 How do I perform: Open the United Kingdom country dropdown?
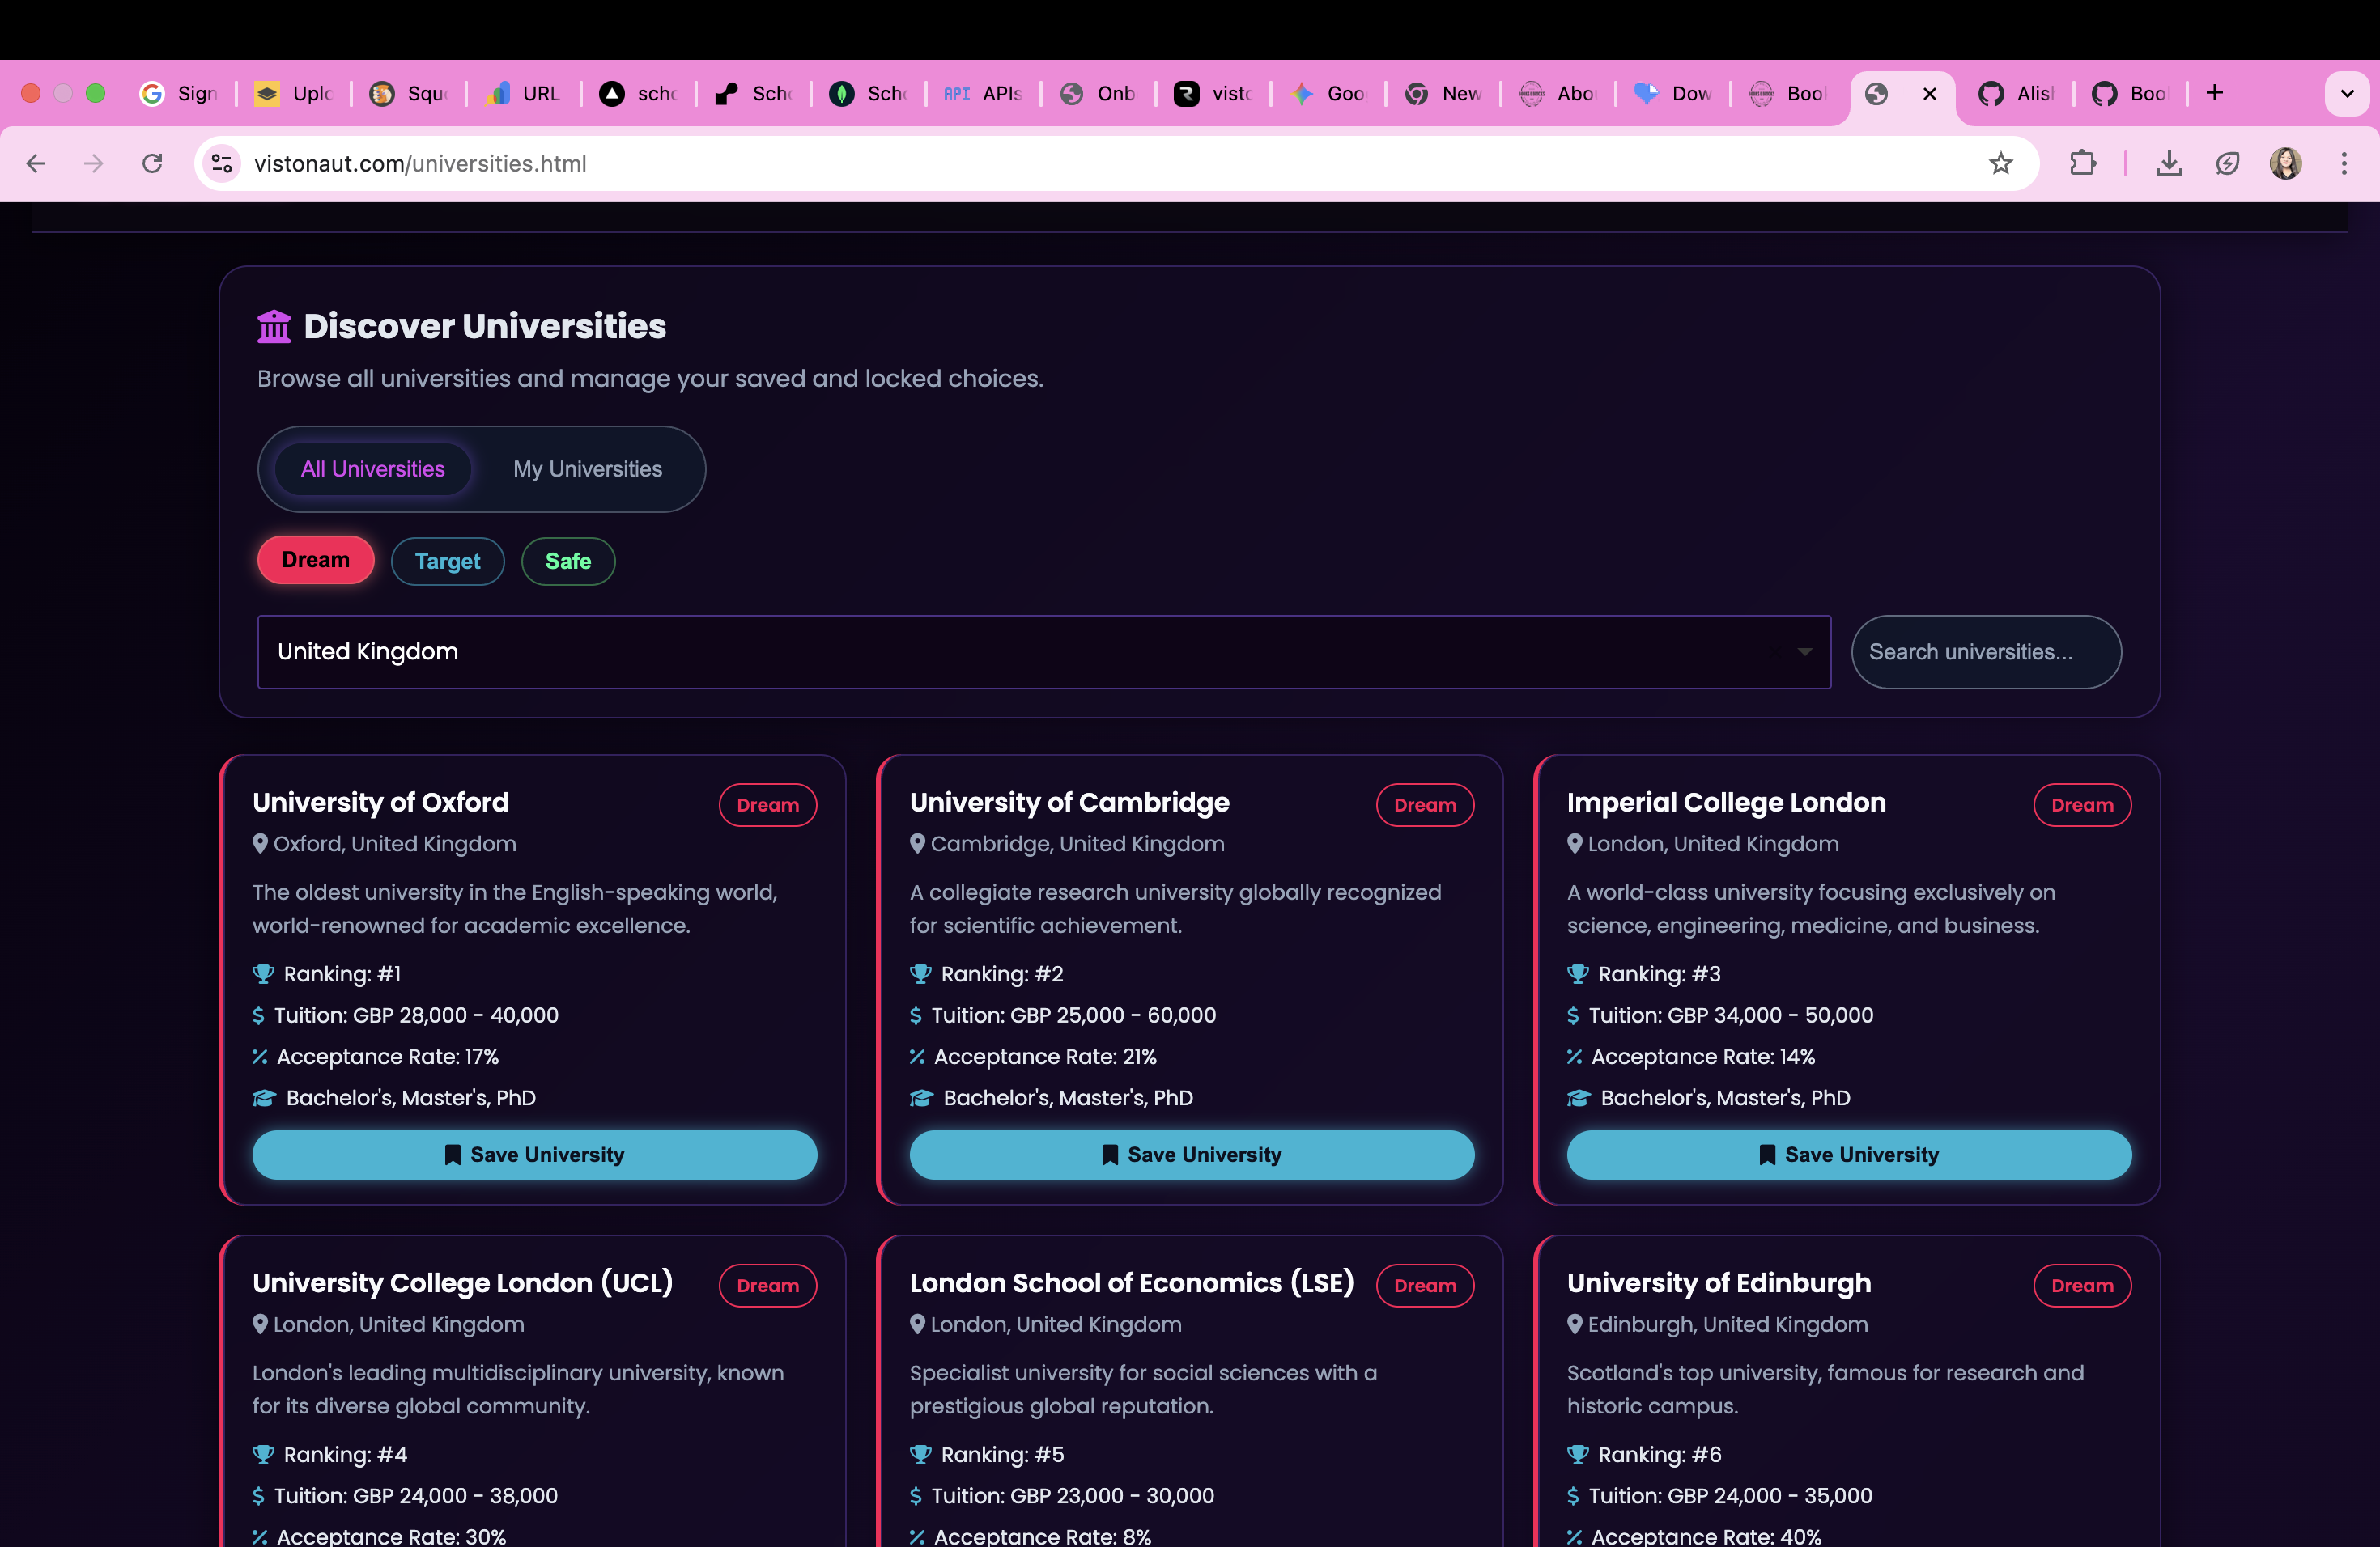(x=1044, y=651)
